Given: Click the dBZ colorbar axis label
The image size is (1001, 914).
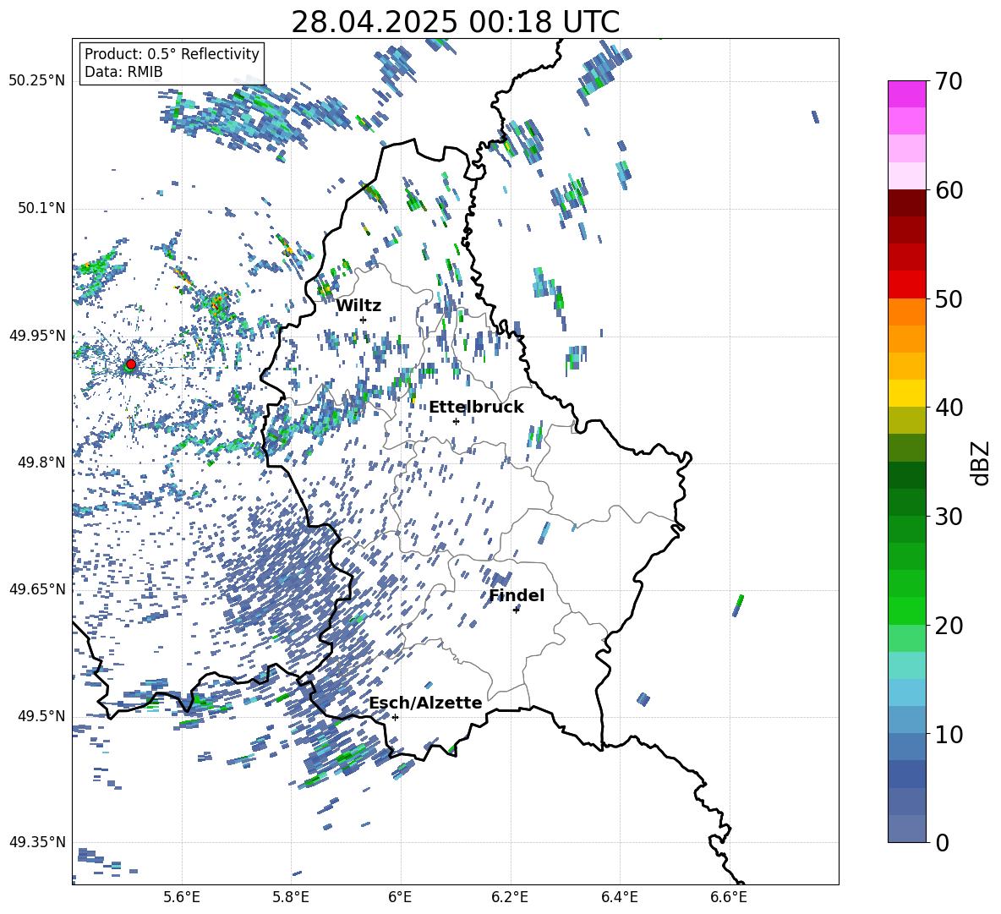Looking at the screenshot, I should (979, 462).
